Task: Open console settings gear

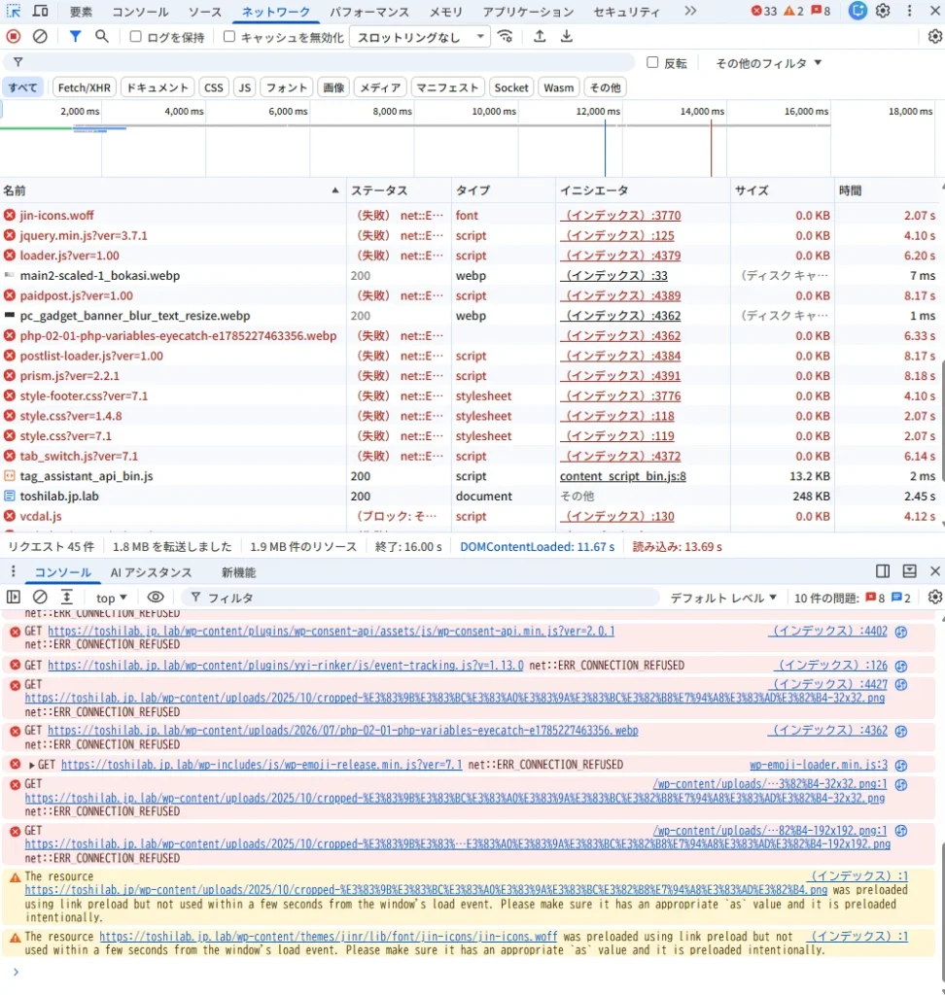Action: coord(935,598)
